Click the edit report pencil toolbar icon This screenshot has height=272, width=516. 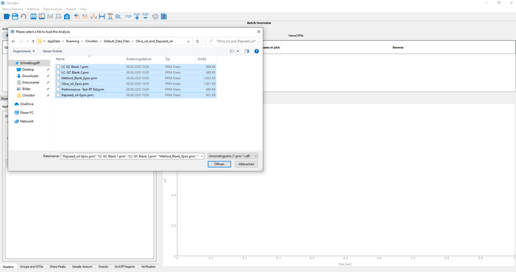164,16
